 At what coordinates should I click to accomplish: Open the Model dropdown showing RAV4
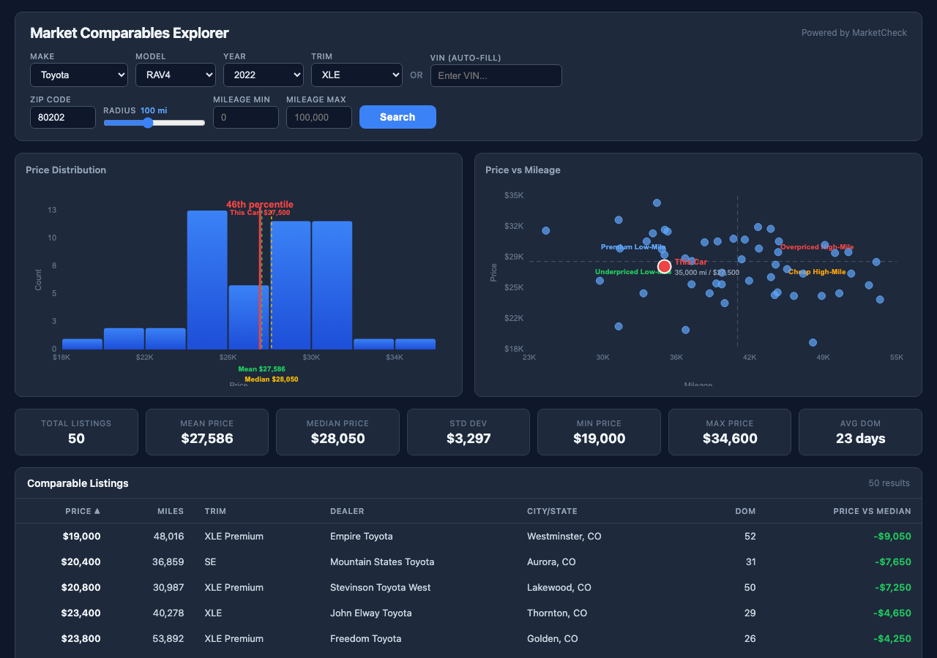[175, 75]
